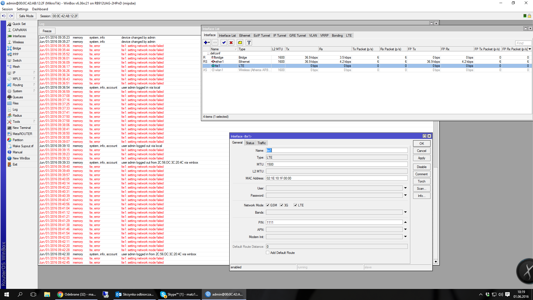Switch to Status tab in lte1 dialog
Image resolution: width=533 pixels, height=300 pixels.
pyautogui.click(x=250, y=143)
